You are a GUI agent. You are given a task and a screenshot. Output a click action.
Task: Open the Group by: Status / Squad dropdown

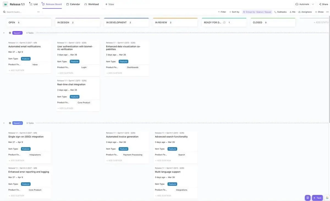click(x=257, y=12)
